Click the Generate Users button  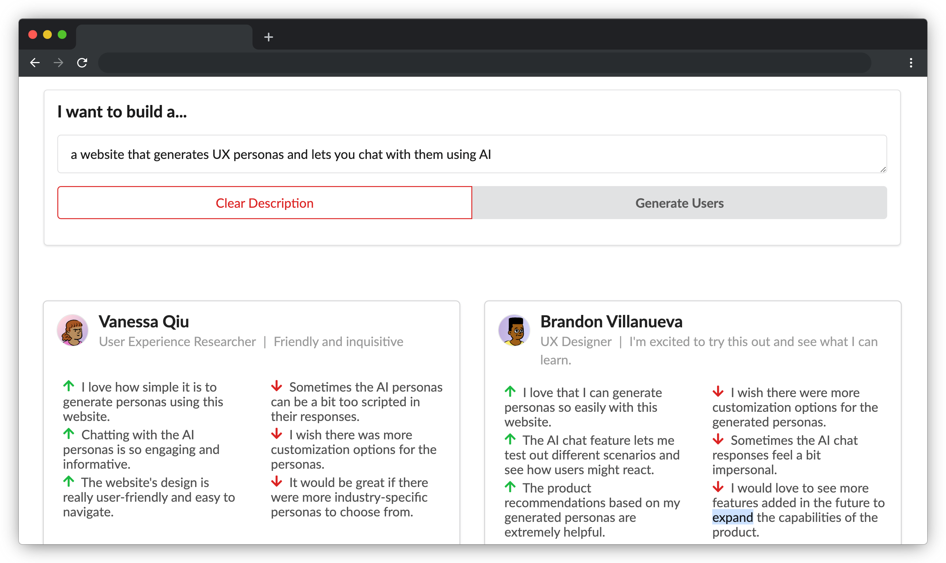tap(680, 203)
